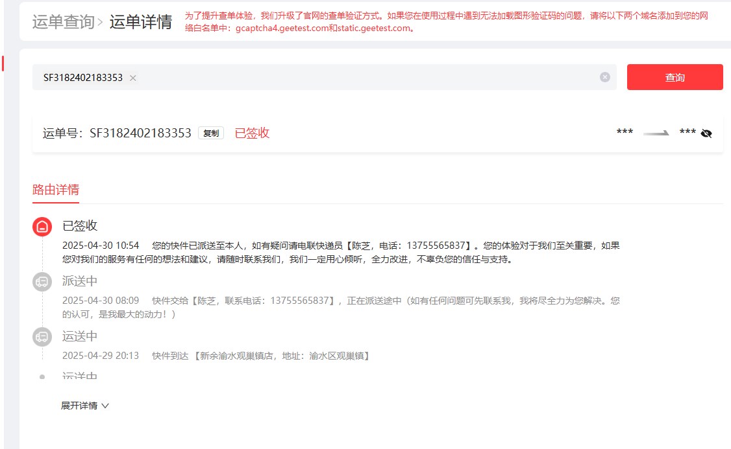Screen dimensions: 731x449
Task: Go back to 运单查询 breadcrumb
Action: pos(64,22)
